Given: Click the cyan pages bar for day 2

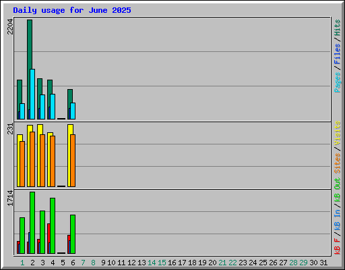Looking at the screenshot, I should click(x=32, y=94).
